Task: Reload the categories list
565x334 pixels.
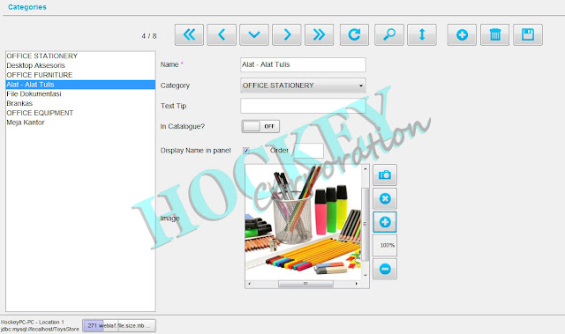Action: coord(354,35)
